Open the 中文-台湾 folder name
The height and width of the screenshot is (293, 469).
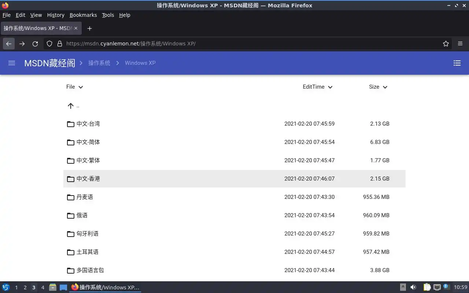pyautogui.click(x=88, y=124)
